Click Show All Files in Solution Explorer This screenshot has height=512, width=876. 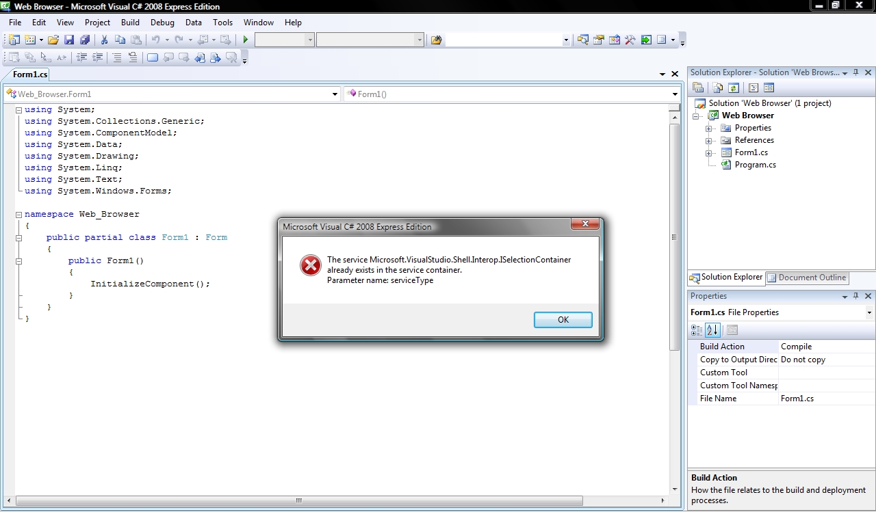point(718,87)
